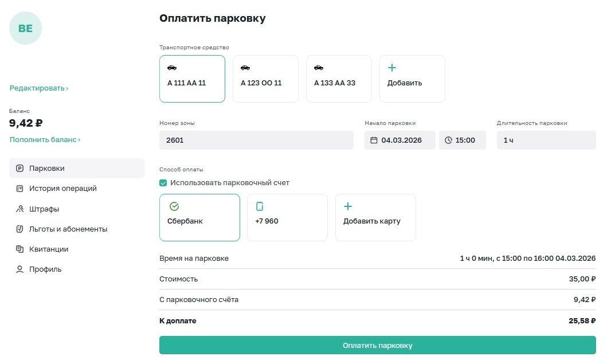Image resolution: width=611 pixels, height=360 pixels.
Task: Click the plus icon on Добавить карту
Action: 348,206
